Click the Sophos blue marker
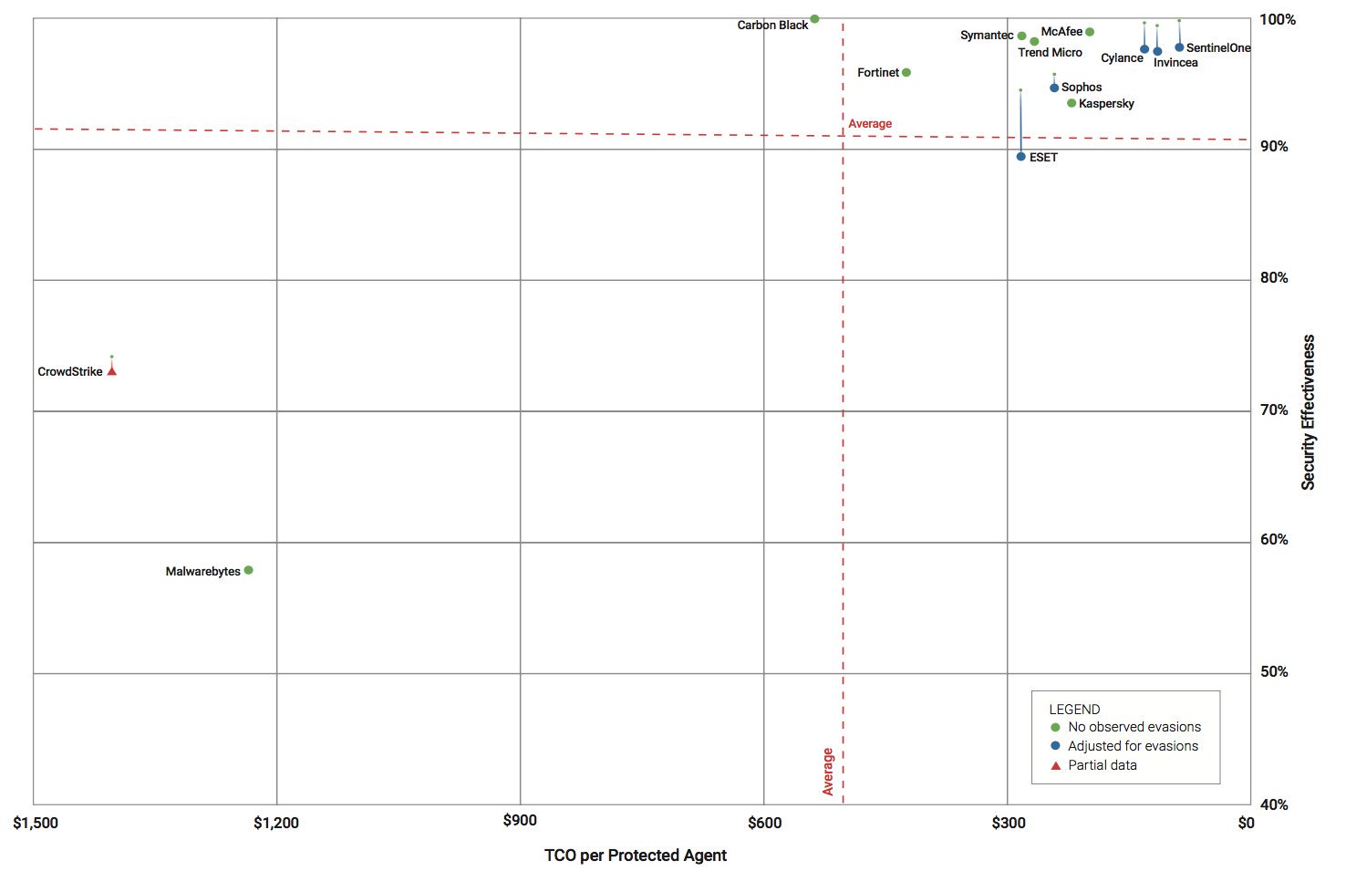The image size is (1346, 892). tap(1054, 88)
